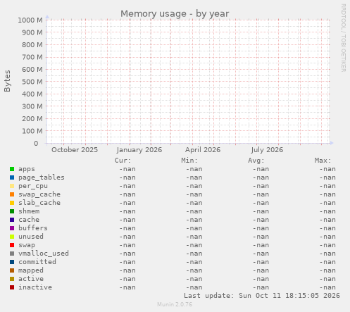Select the 'swap_cache' legend label
350x312 pixels.
(x=39, y=194)
